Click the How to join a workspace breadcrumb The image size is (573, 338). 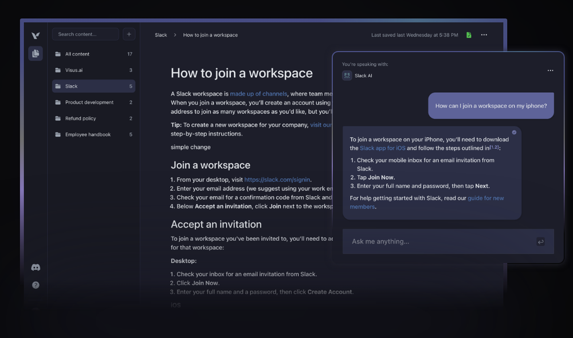(x=210, y=35)
